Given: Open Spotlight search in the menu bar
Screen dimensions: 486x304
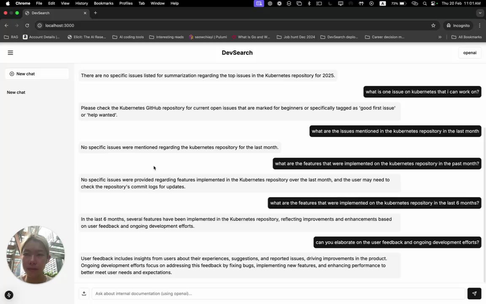Looking at the screenshot, I should 425,3.
